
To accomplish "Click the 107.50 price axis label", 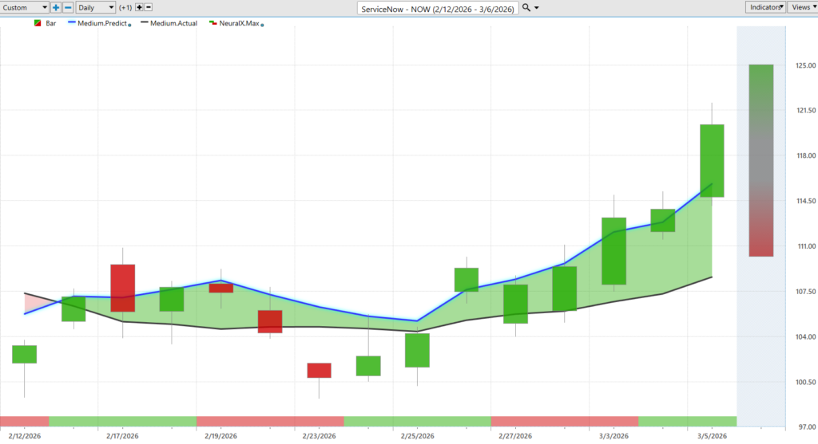I will click(805, 292).
